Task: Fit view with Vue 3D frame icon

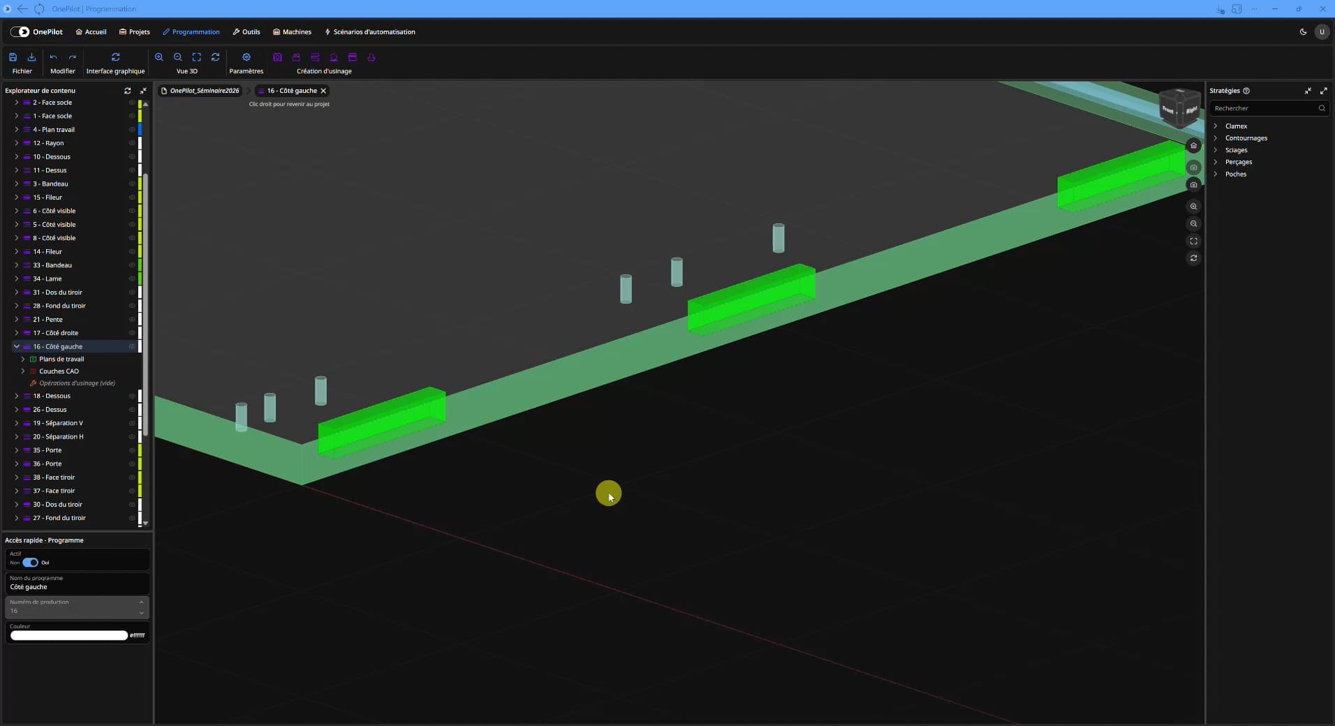Action: tap(197, 57)
